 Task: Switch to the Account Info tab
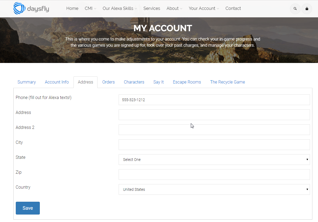tap(57, 82)
